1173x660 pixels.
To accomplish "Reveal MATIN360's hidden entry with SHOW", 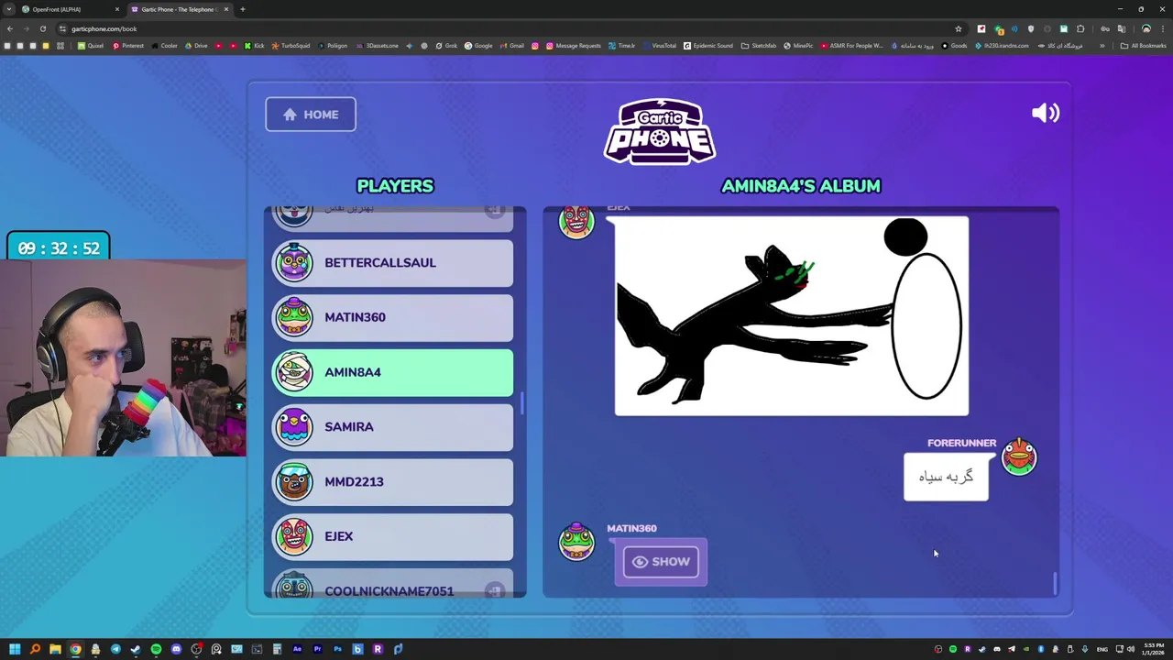I will [x=661, y=562].
